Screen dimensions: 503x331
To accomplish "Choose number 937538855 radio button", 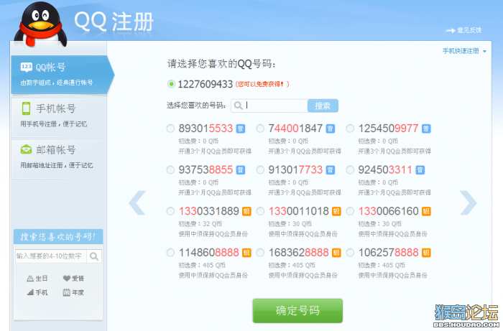I will tap(170, 170).
